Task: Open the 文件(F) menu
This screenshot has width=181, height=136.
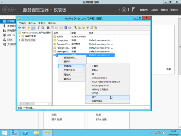Action: point(22,23)
